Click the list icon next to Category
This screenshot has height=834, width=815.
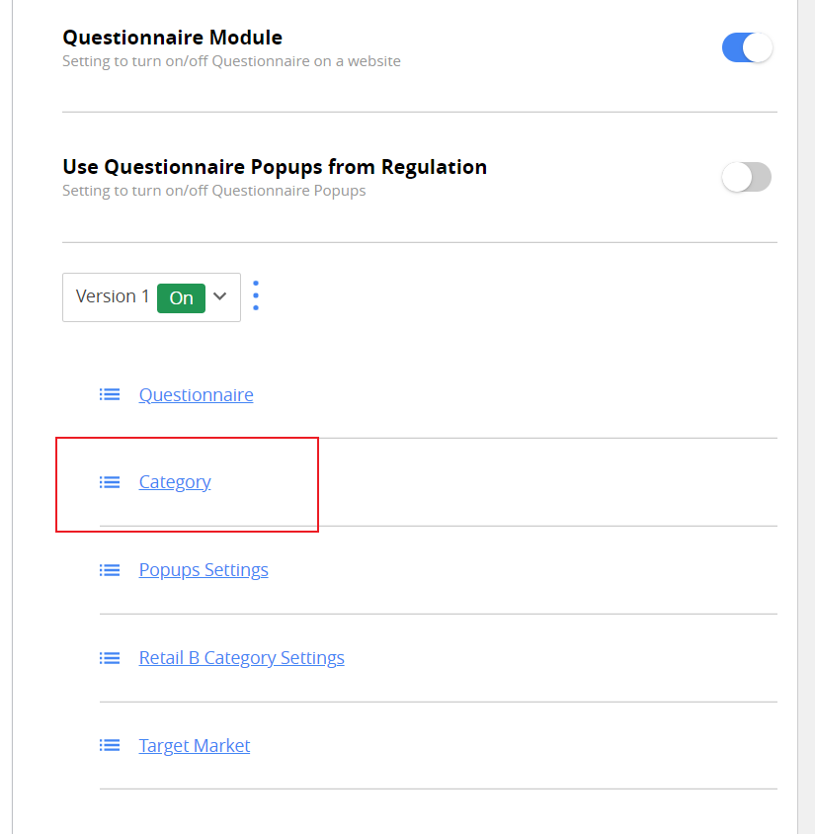tap(110, 481)
